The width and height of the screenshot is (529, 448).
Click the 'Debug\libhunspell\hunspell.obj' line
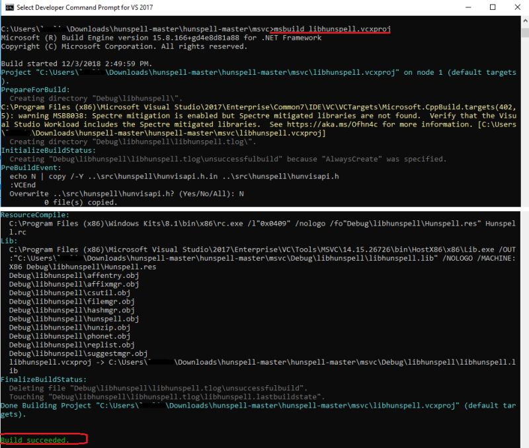(x=74, y=319)
